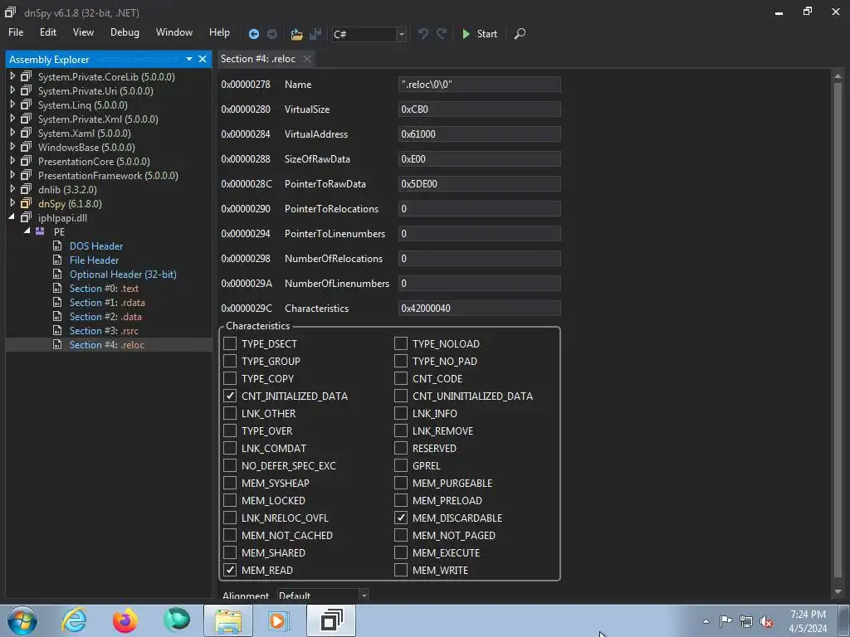Click the Redo toolbar icon
This screenshot has height=637, width=850.
tap(442, 33)
